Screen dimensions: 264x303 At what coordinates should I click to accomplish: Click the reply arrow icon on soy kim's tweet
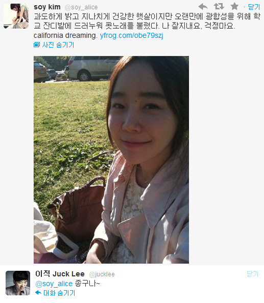[203, 7]
